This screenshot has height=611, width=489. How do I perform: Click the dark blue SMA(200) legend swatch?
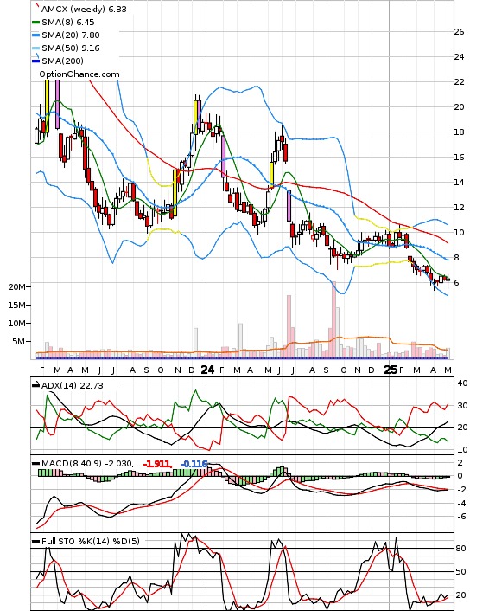[x=35, y=61]
